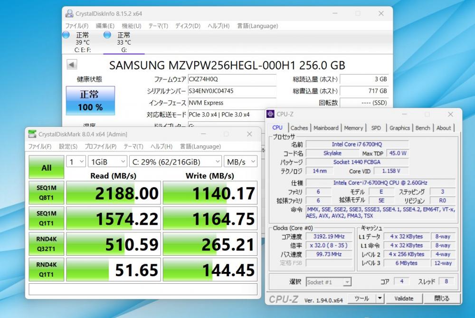Open the MB/s unit dropdown
The height and width of the screenshot is (318, 475).
click(240, 162)
